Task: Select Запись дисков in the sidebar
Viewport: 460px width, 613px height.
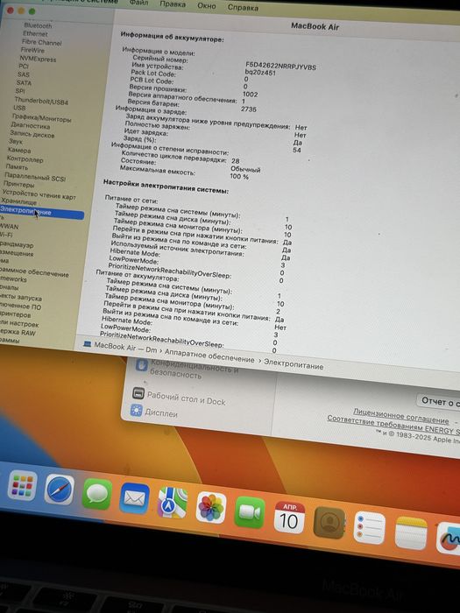Action: [32, 134]
